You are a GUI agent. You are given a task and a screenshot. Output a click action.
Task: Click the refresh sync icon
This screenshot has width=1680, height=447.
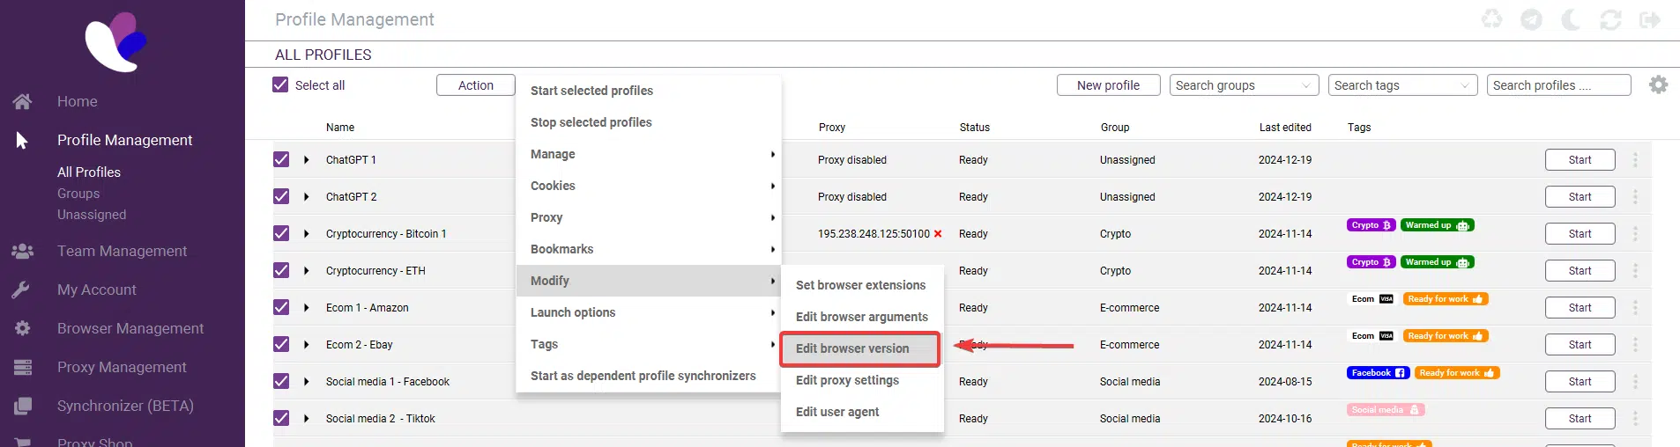coord(1610,19)
